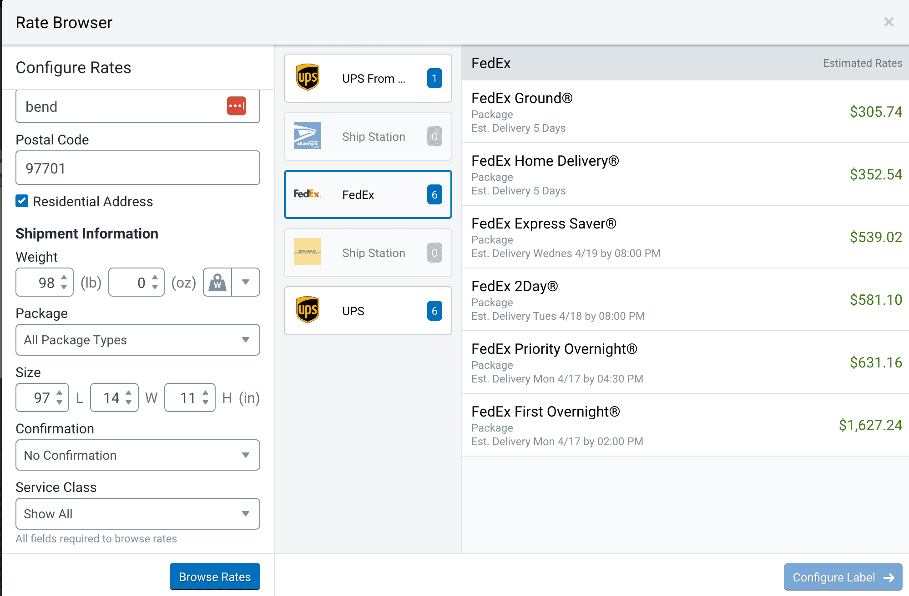
Task: Select the DHL Ship Station carrier tab
Action: (368, 253)
